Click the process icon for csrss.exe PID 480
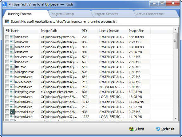 click(12, 52)
